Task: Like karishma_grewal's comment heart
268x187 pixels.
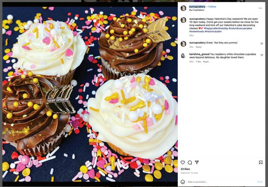Action: [262, 55]
